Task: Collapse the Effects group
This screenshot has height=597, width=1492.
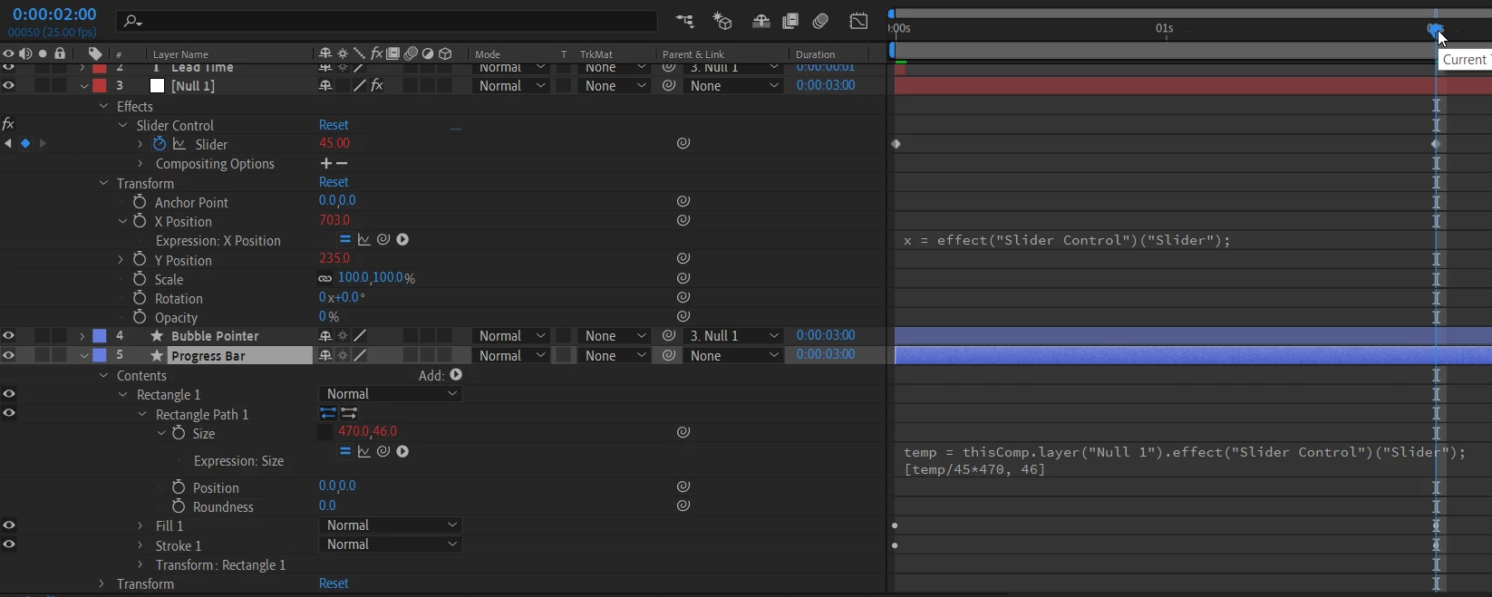Action: [103, 106]
